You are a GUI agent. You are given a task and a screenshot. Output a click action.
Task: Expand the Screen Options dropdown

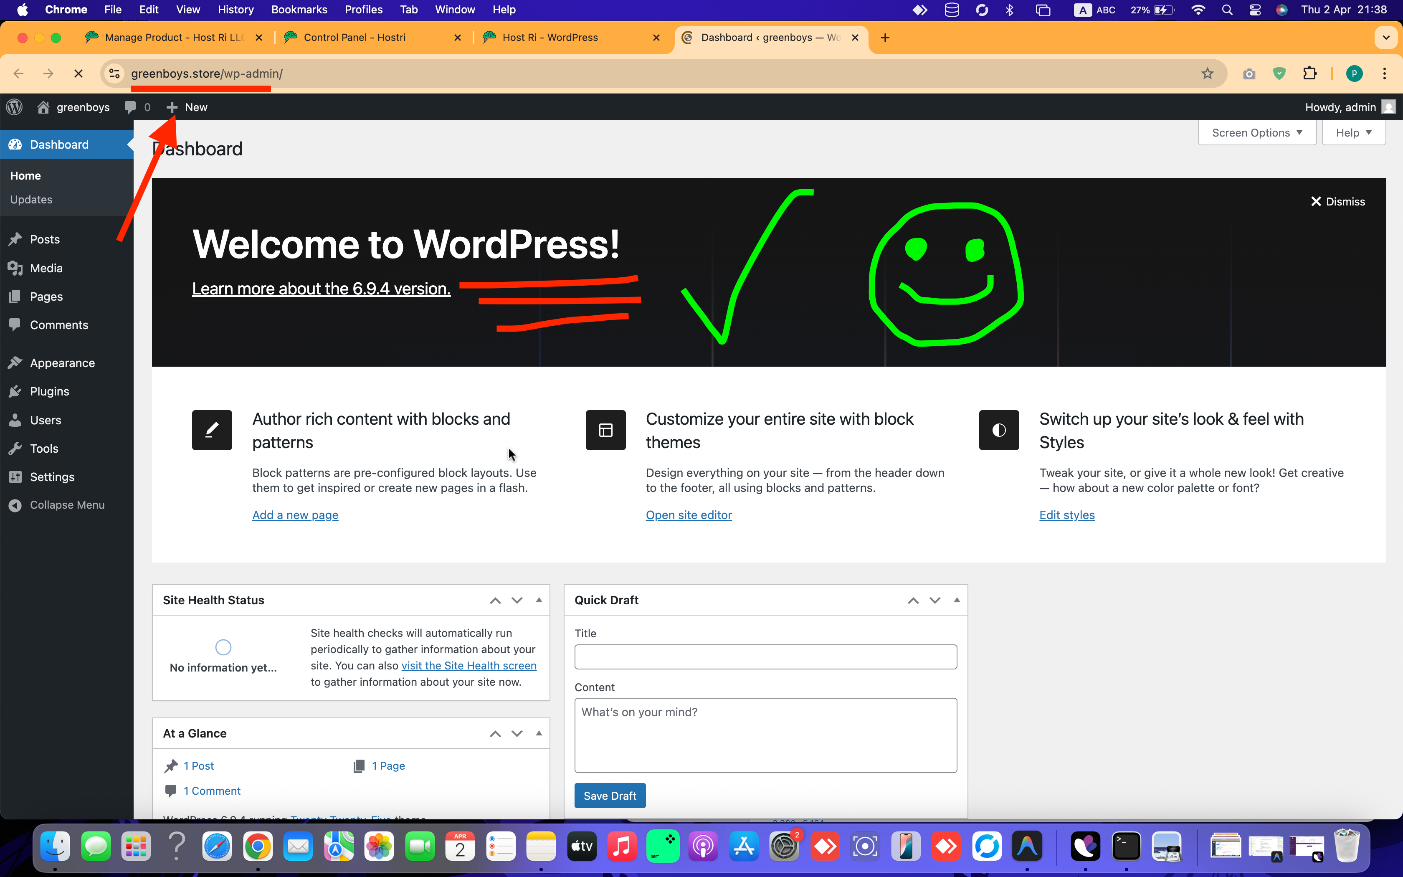tap(1257, 133)
